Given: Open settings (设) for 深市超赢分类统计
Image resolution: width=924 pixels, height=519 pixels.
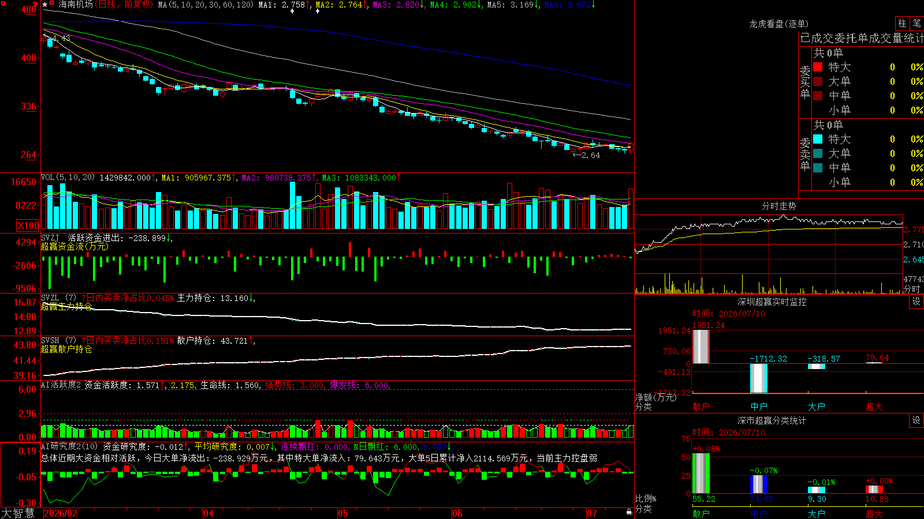Looking at the screenshot, I should (x=916, y=420).
